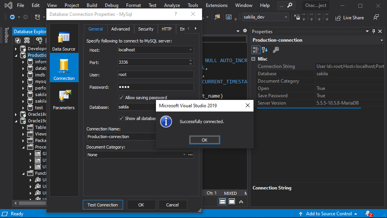Click the Delete connection X icon
This screenshot has width=387, height=218.
point(27,41)
